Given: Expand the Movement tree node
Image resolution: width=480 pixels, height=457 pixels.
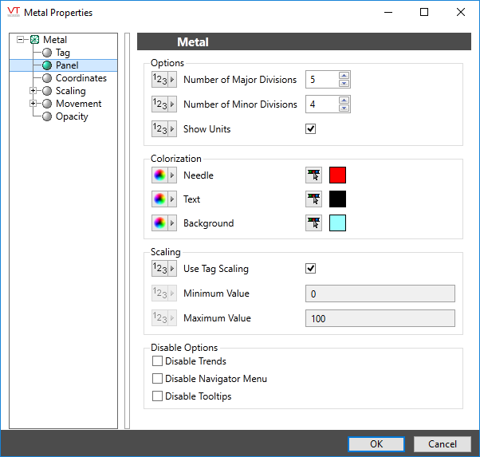Looking at the screenshot, I should 33,104.
